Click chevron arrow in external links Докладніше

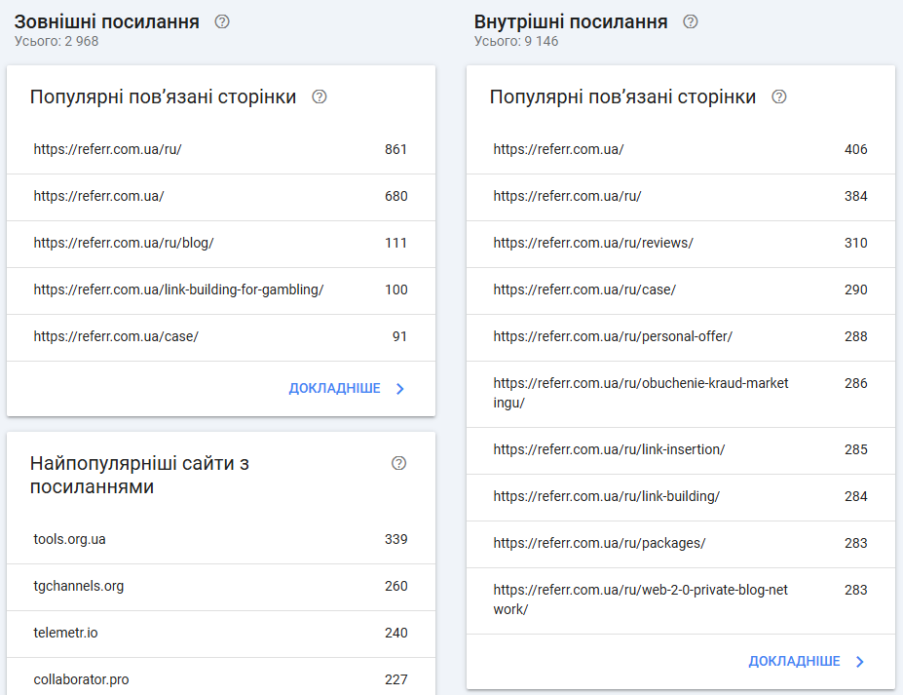400,389
